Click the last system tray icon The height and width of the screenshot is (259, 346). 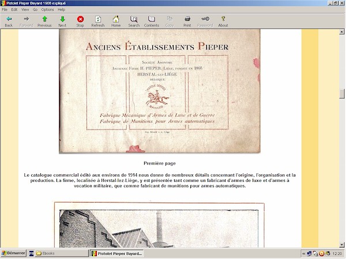click(x=328, y=254)
